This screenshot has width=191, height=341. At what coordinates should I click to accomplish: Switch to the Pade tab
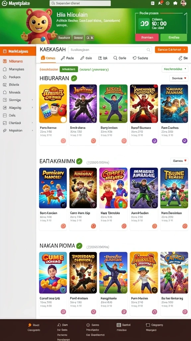[67, 58]
